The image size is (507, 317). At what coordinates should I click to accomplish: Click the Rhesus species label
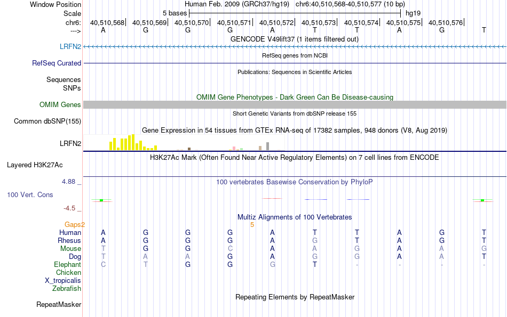(69, 240)
